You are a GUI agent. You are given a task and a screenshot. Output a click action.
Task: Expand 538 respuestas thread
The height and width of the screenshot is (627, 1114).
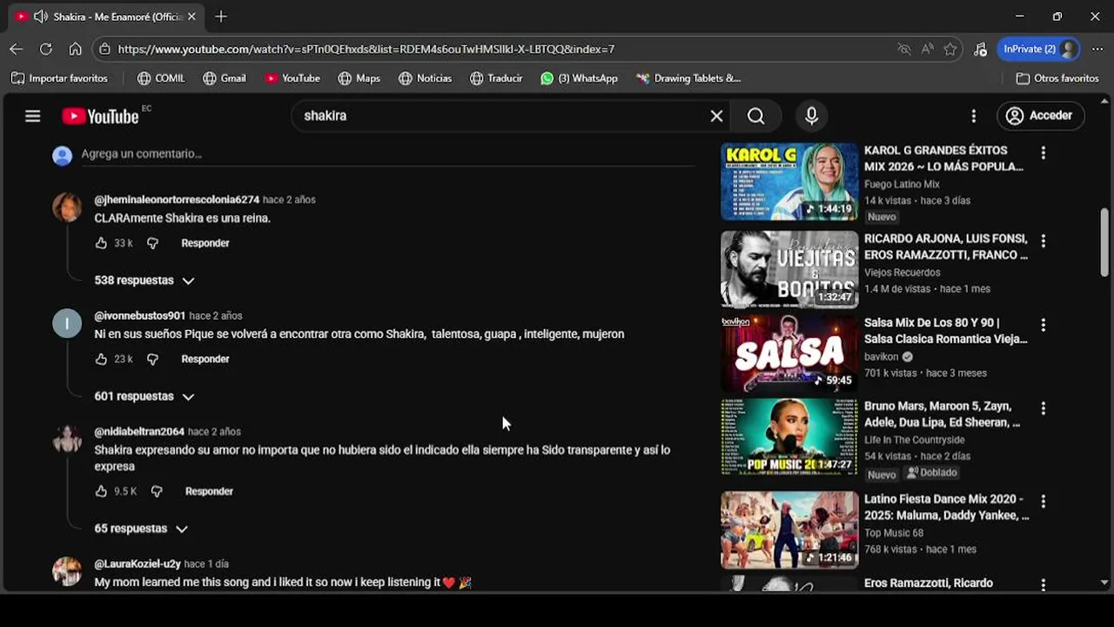tap(144, 280)
